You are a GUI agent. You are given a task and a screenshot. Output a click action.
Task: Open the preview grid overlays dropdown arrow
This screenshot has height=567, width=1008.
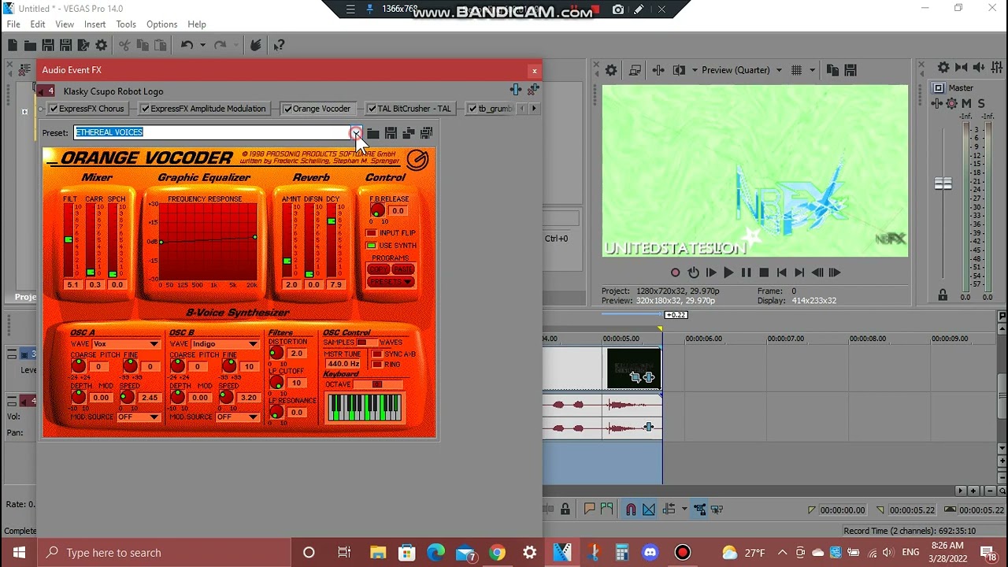[x=812, y=70]
